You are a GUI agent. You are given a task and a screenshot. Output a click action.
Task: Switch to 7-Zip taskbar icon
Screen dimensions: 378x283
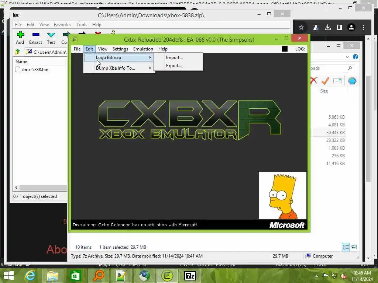(190, 276)
